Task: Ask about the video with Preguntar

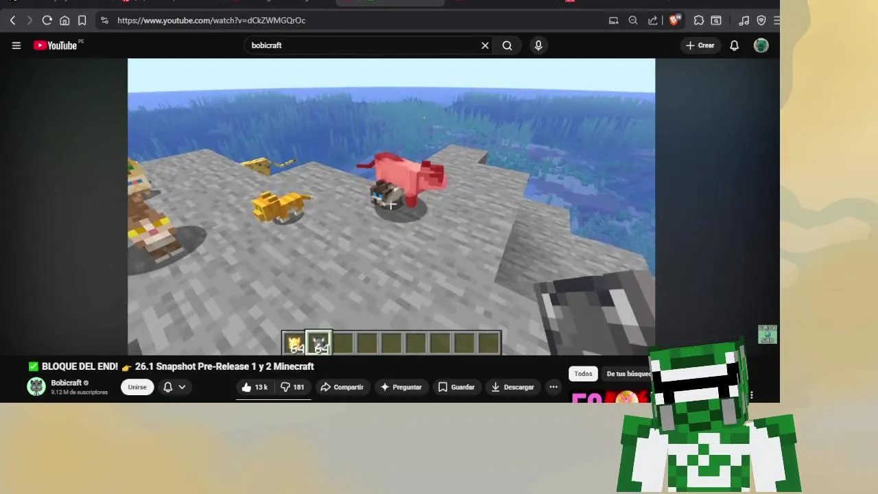Action: pyautogui.click(x=401, y=387)
